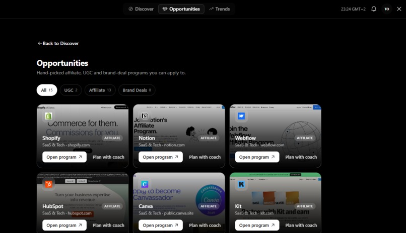The height and width of the screenshot is (233, 406).
Task: Click 'SaaS & Tech · hubspot.com' text
Action: (67, 213)
